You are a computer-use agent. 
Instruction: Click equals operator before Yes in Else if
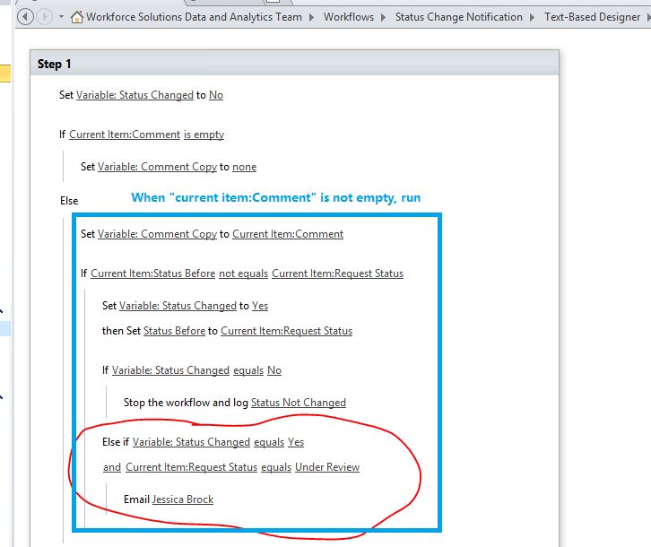[x=269, y=442]
